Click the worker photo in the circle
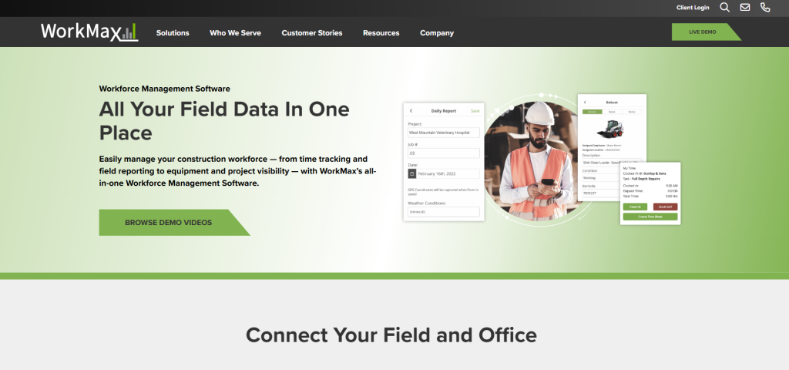This screenshot has width=789, height=370. pyautogui.click(x=533, y=161)
